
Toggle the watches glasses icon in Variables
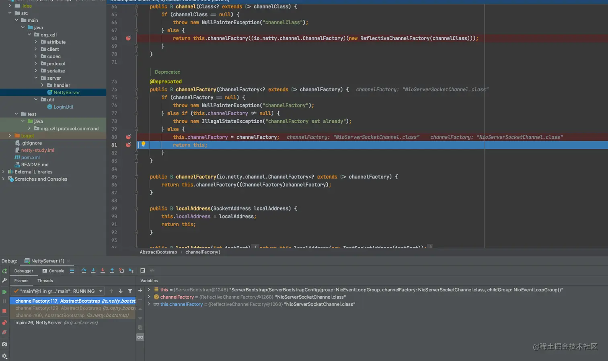point(140,337)
